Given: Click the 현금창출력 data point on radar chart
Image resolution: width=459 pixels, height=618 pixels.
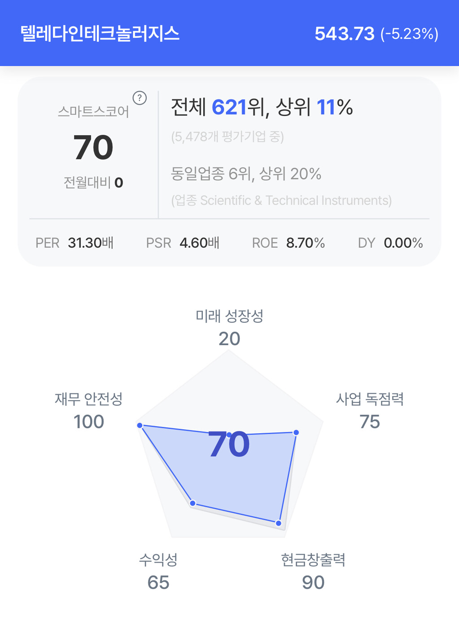Looking at the screenshot, I should pos(279,523).
